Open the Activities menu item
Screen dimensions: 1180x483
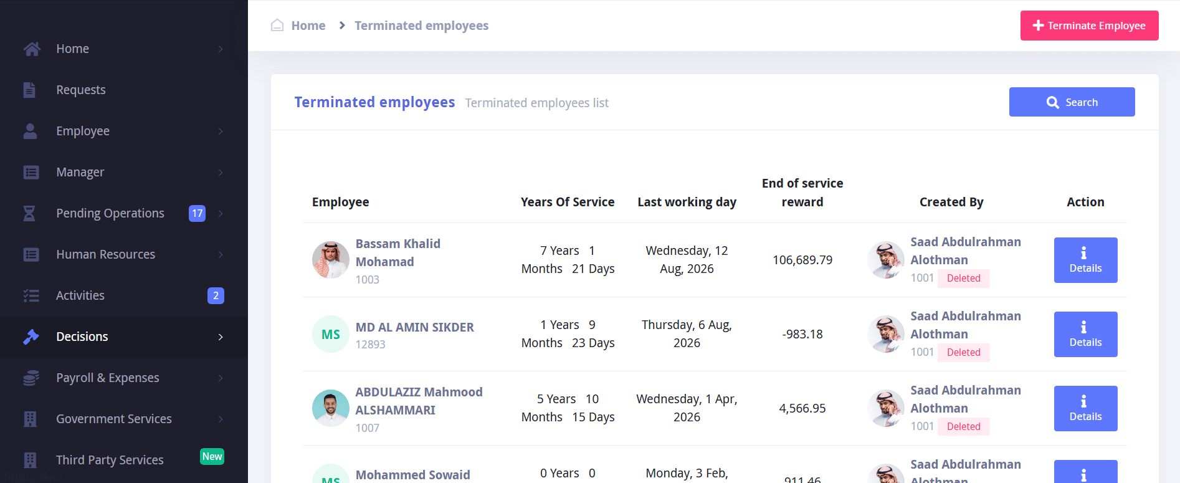coord(124,295)
